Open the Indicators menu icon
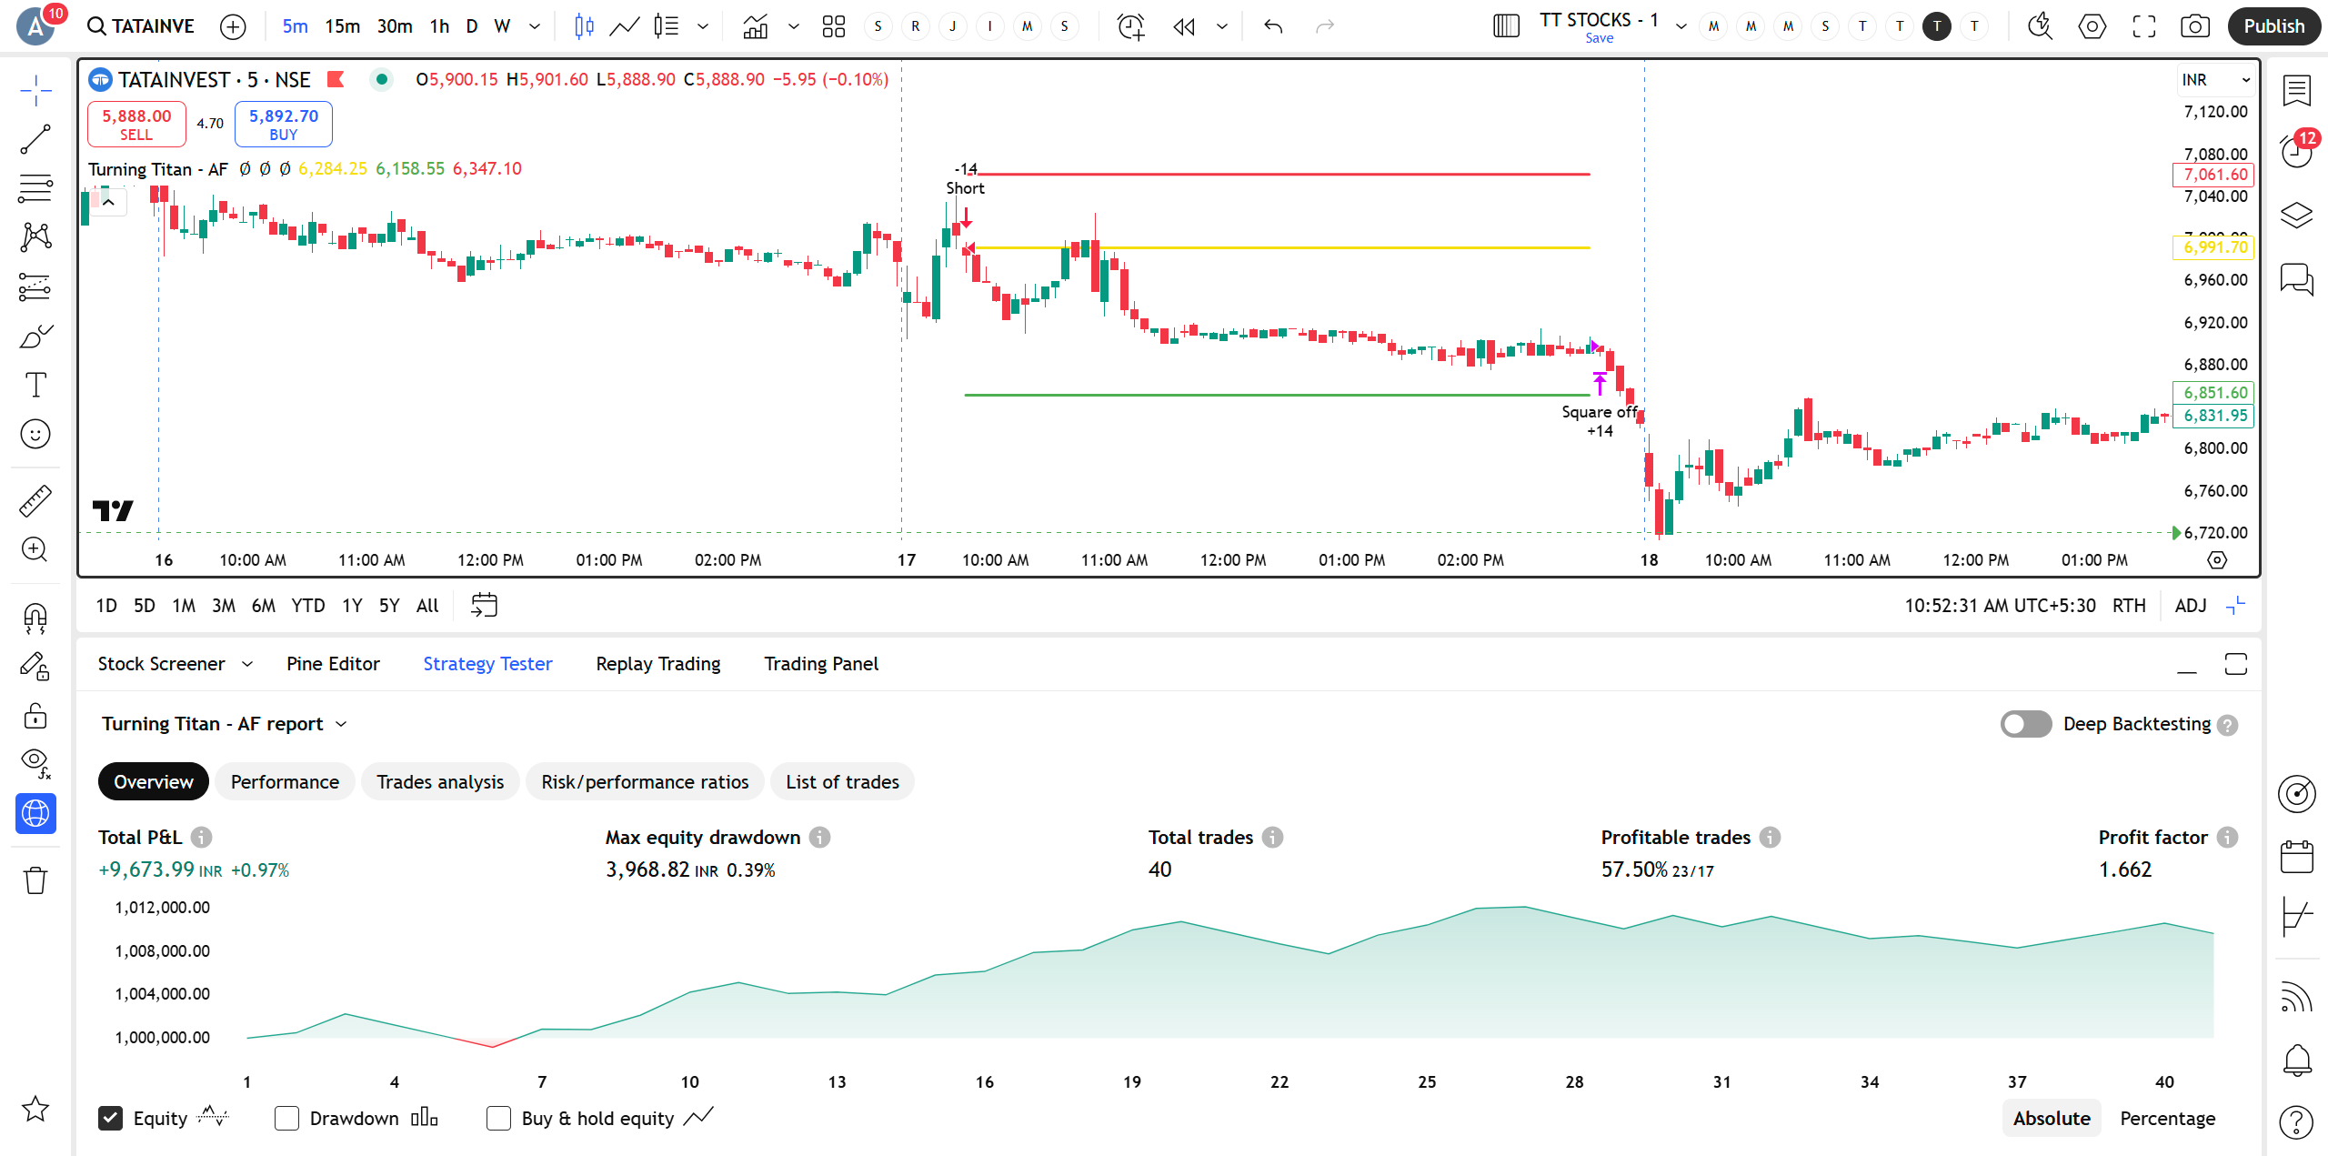 coord(755,26)
